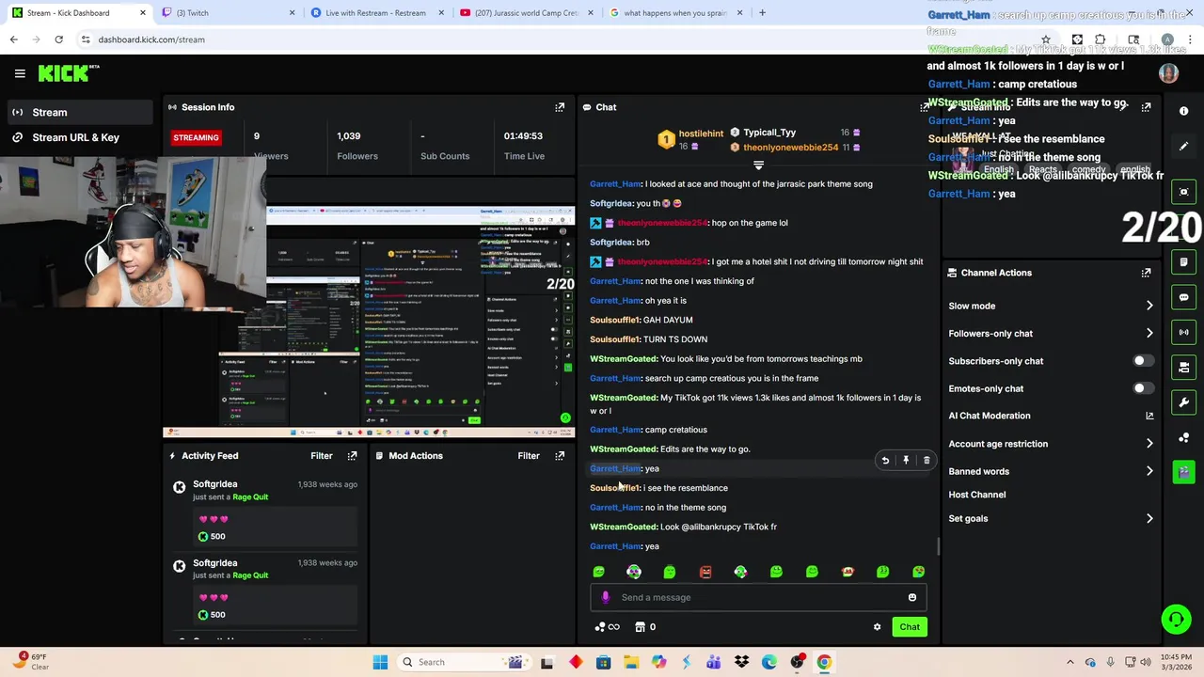Open Microsoft Edge from taskbar
1204x677 pixels.
coord(769,662)
